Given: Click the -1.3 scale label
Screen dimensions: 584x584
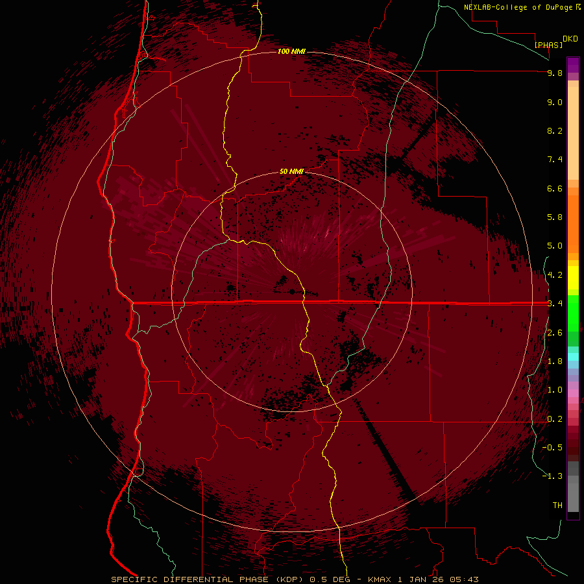Looking at the screenshot, I should pos(552,476).
